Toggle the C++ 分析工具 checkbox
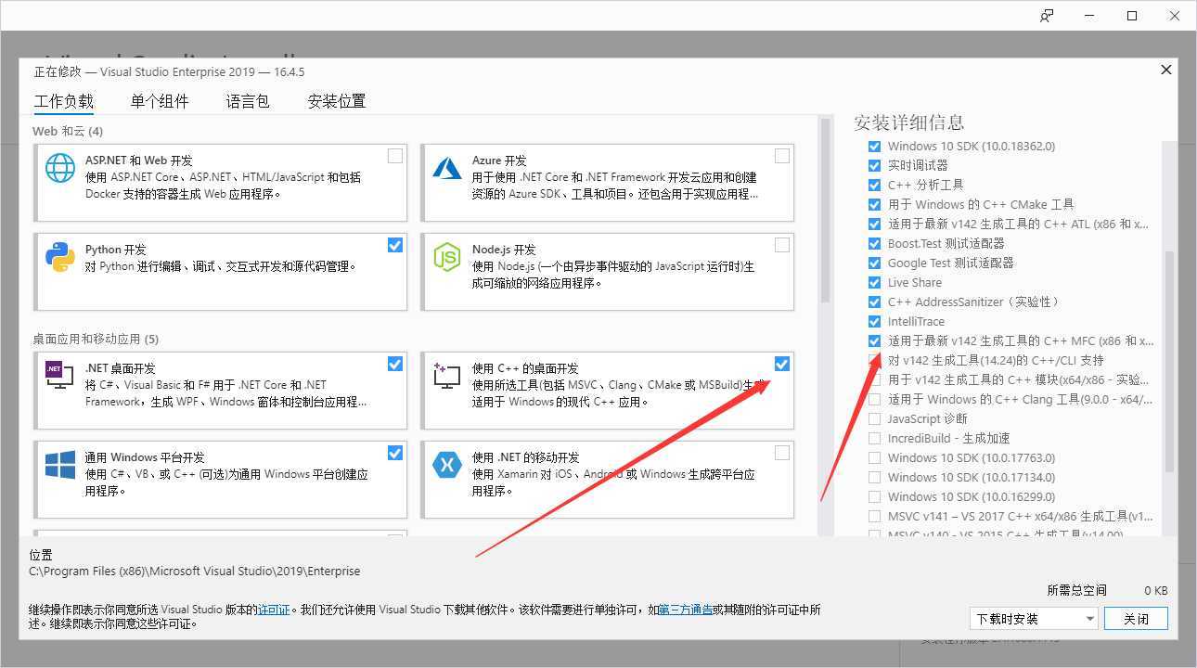Image resolution: width=1197 pixels, height=668 pixels. pyautogui.click(x=874, y=185)
